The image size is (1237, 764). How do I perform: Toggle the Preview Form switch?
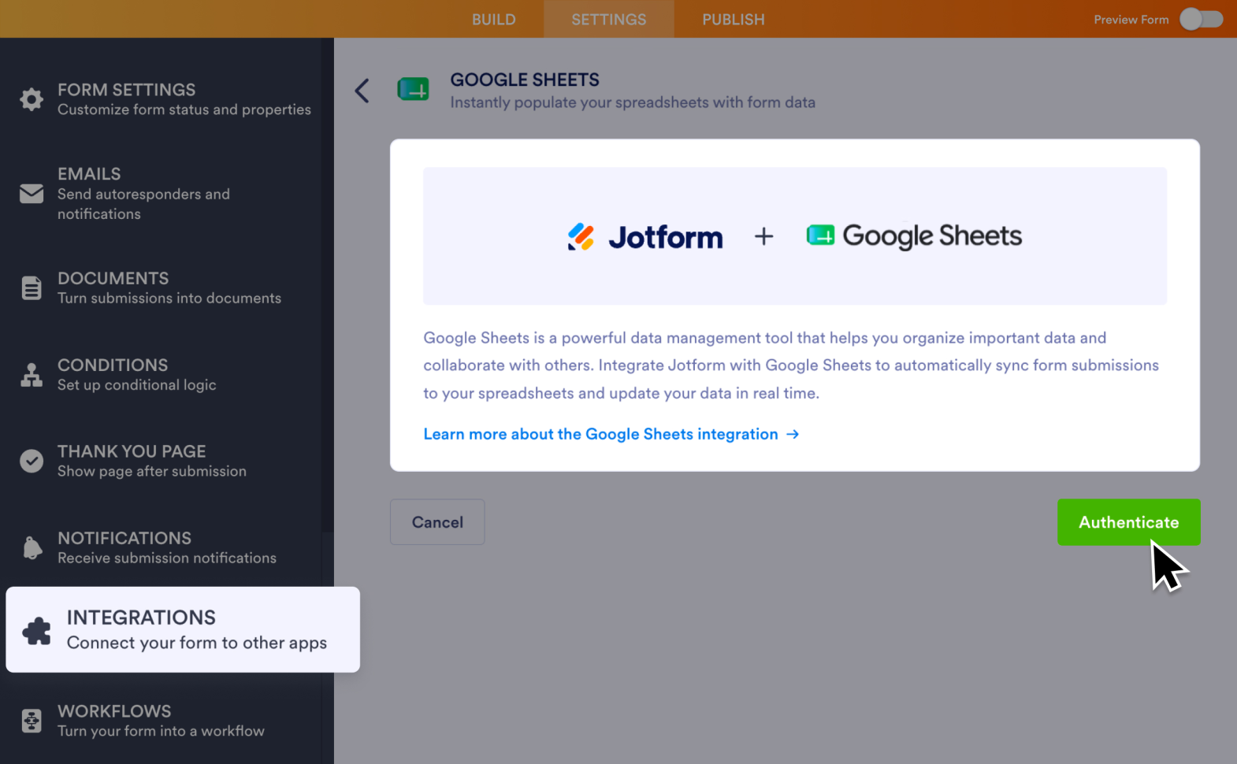[1202, 19]
